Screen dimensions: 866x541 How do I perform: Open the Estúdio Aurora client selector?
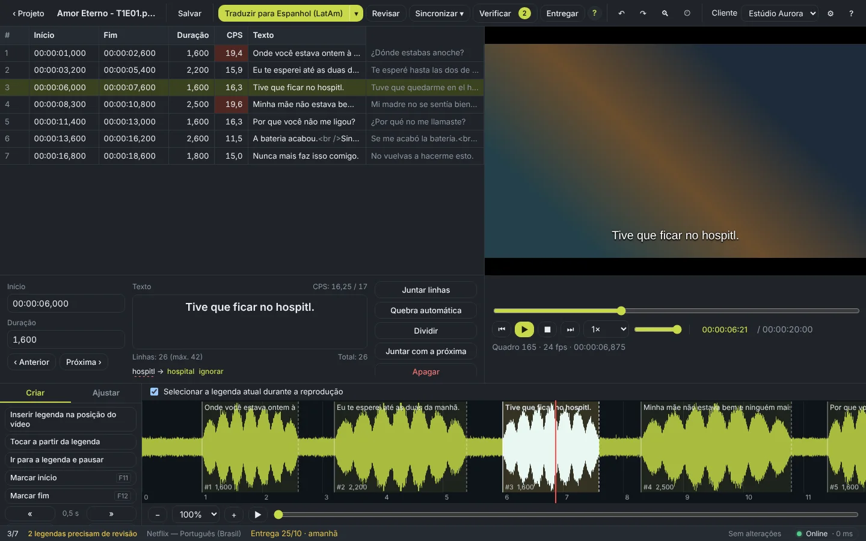click(x=779, y=13)
